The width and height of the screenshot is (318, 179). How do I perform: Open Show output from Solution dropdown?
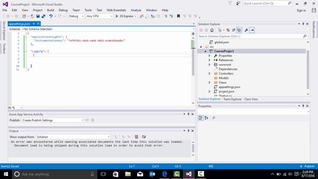point(73,137)
